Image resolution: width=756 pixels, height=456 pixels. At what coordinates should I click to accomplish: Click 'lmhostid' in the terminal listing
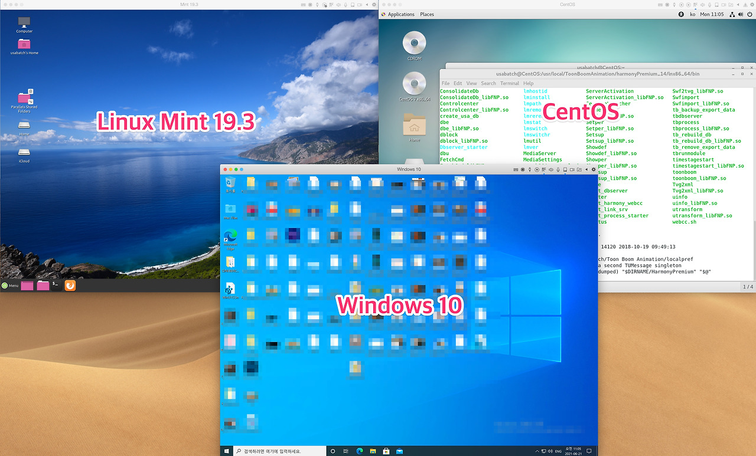(535, 91)
